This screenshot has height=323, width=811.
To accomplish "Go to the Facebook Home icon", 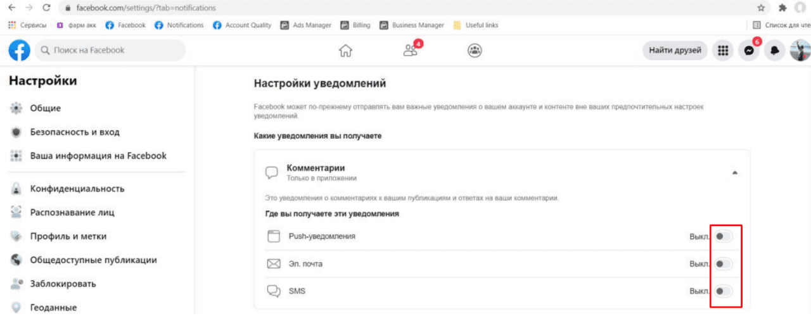I will pyautogui.click(x=345, y=51).
